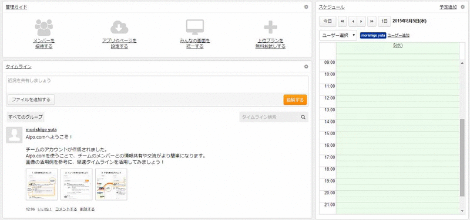Click the Aipo.comへようこそ！ post text
Screen dimensions: 470x220
pyautogui.click(x=49, y=137)
